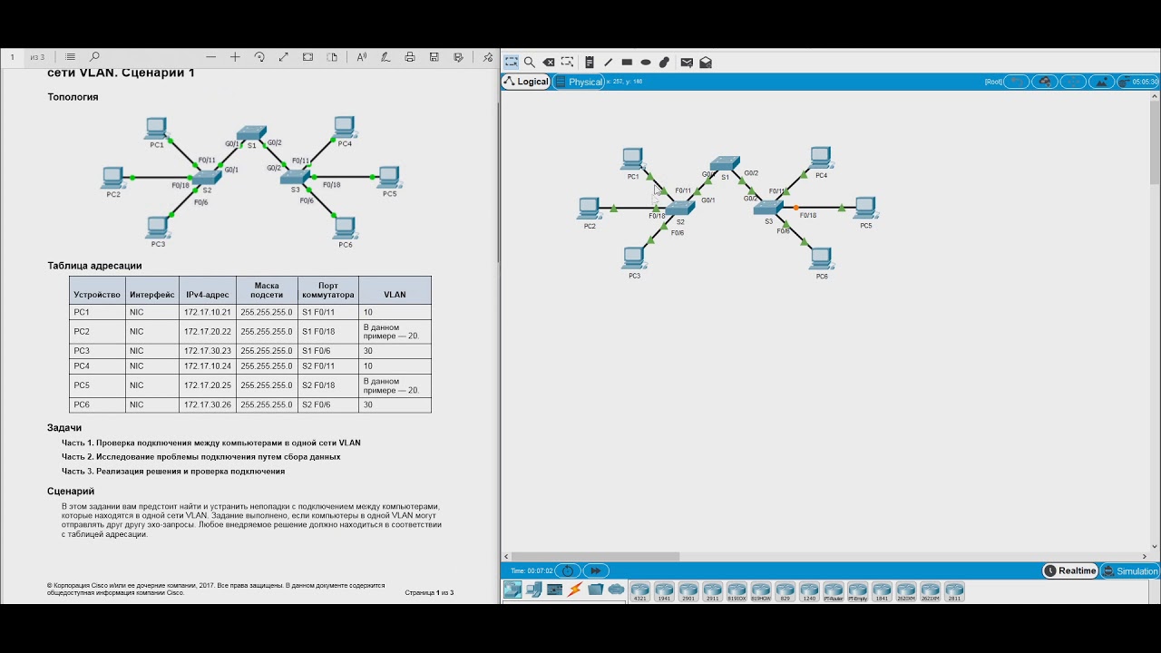The image size is (1161, 653).
Task: Click PC5 in Packet Tracer workspace
Action: [x=865, y=209]
